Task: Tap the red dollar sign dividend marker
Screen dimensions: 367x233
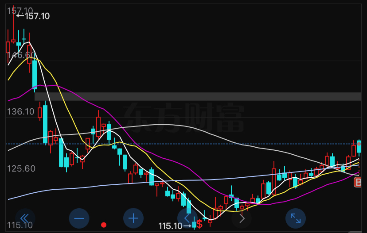Action: 199,224
